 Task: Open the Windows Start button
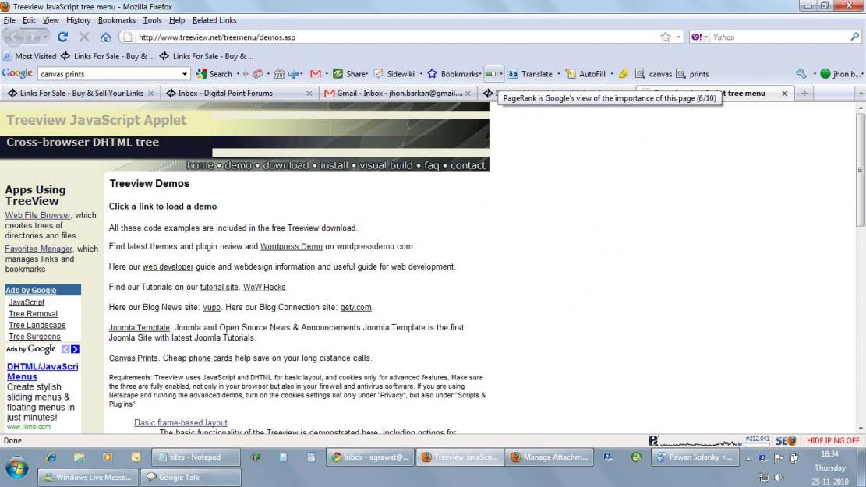tap(17, 469)
